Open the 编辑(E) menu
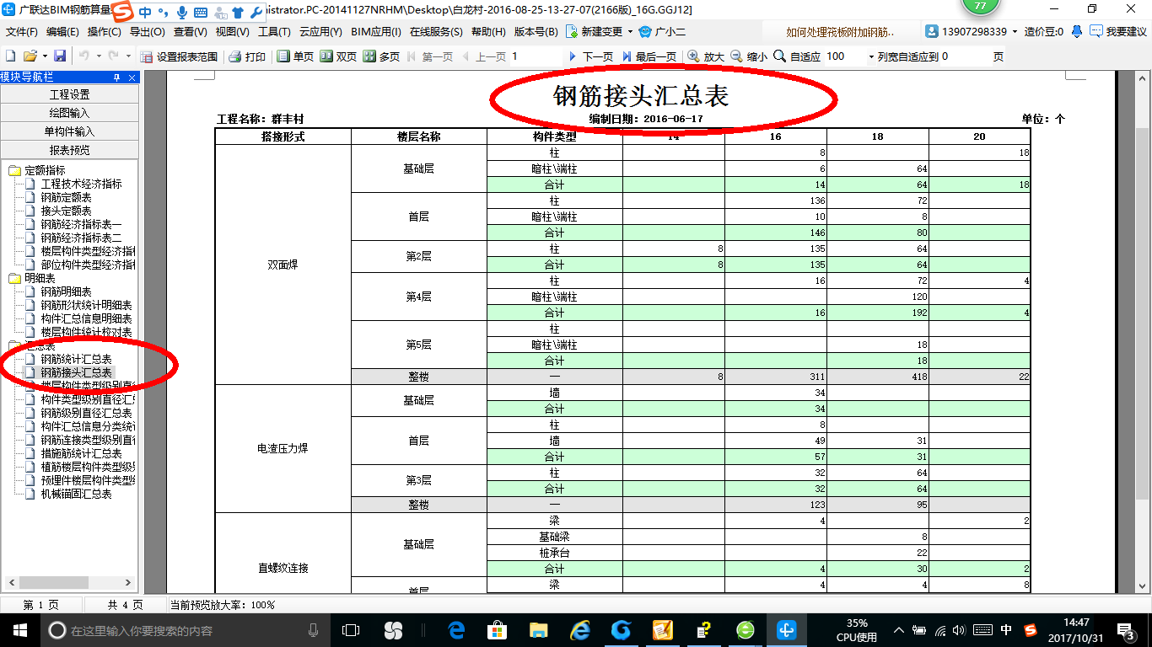This screenshot has height=647, width=1152. pyautogui.click(x=62, y=31)
